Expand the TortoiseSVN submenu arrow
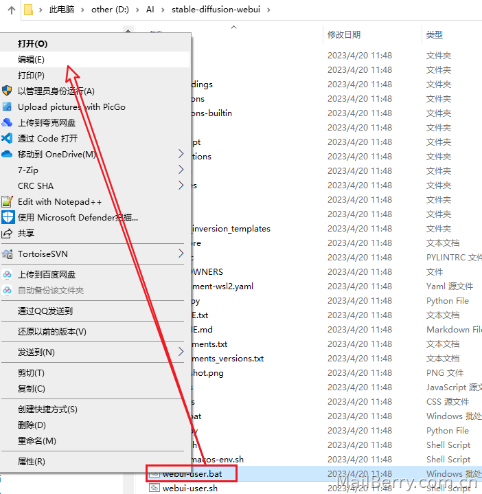 pyautogui.click(x=181, y=254)
